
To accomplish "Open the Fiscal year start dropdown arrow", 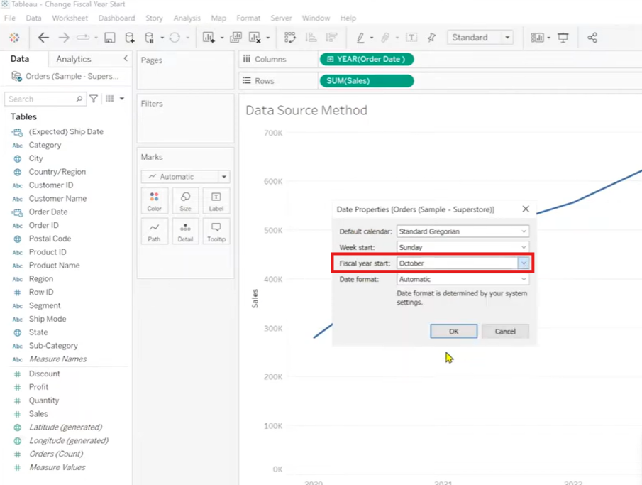I will (x=524, y=263).
